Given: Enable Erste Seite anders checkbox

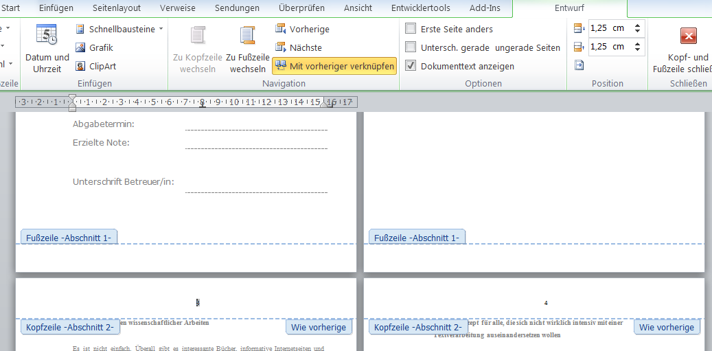Looking at the screenshot, I should (x=411, y=29).
